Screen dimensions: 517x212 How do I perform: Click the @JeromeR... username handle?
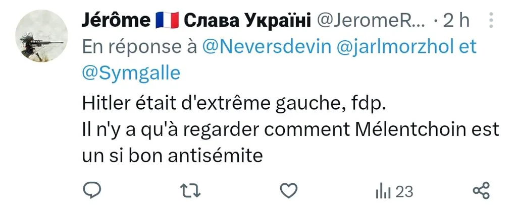coord(372,21)
